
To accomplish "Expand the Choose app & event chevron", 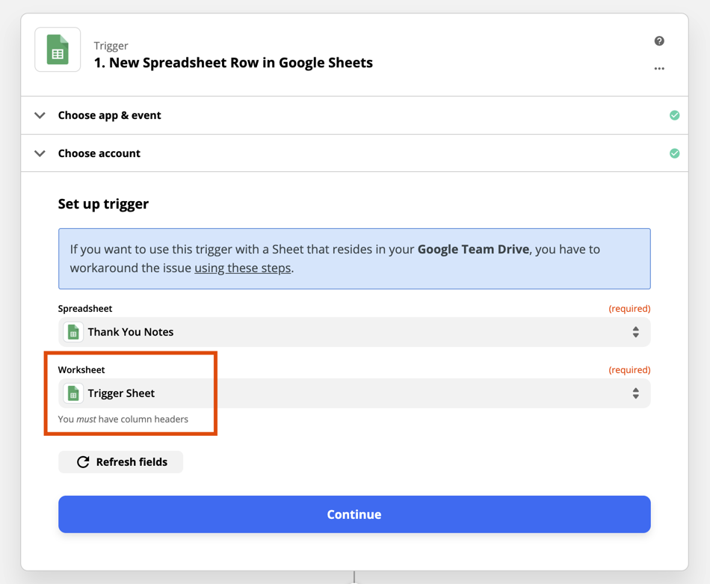I will pos(40,115).
